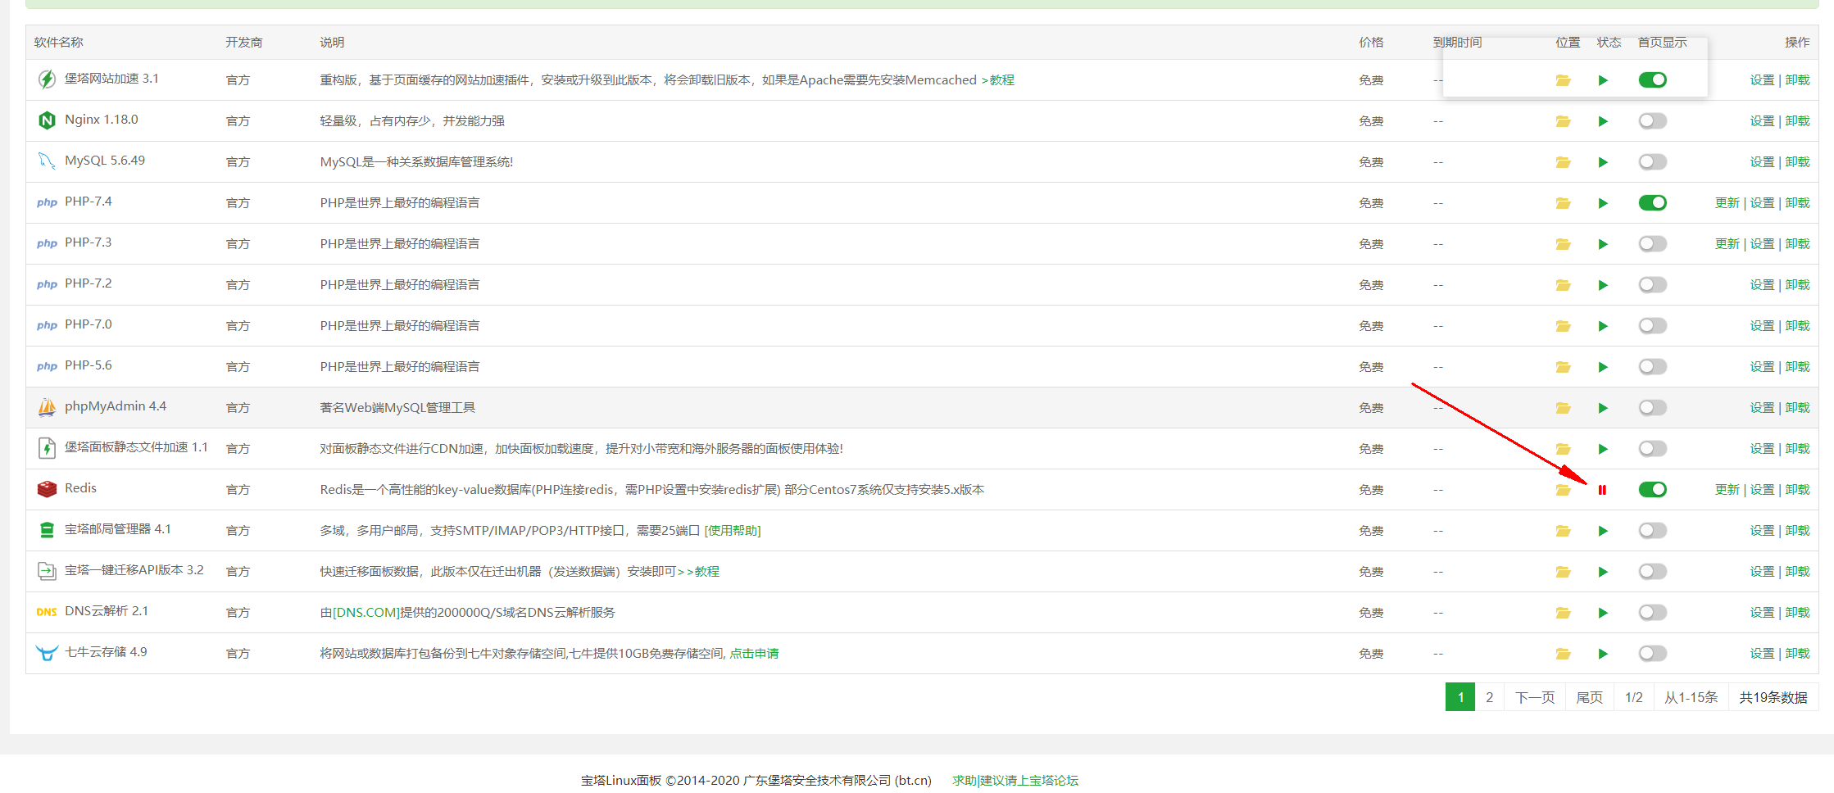Click 下一页 next page button
Viewport: 1834px width, 793px height.
pyautogui.click(x=1535, y=697)
